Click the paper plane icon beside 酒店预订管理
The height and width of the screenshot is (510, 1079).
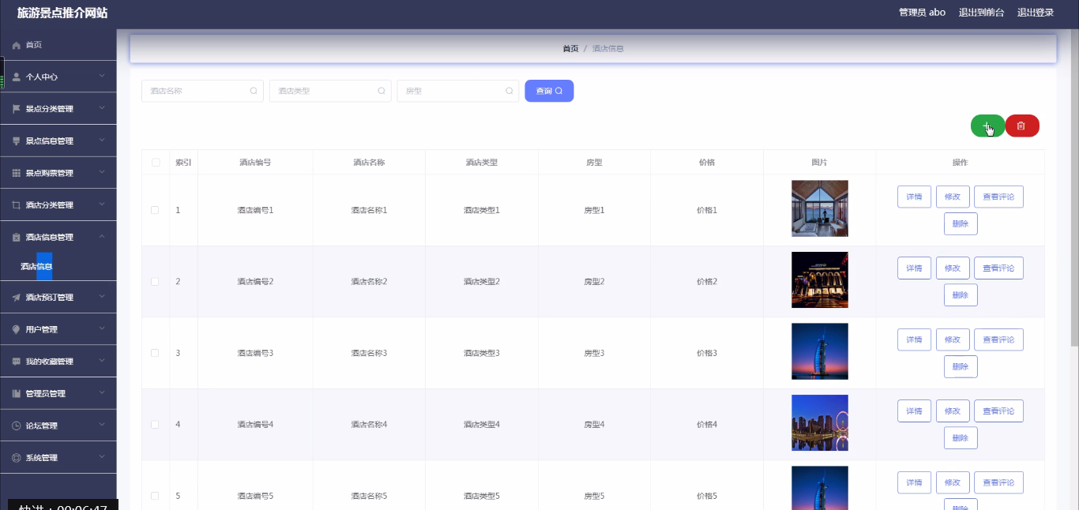(x=17, y=298)
